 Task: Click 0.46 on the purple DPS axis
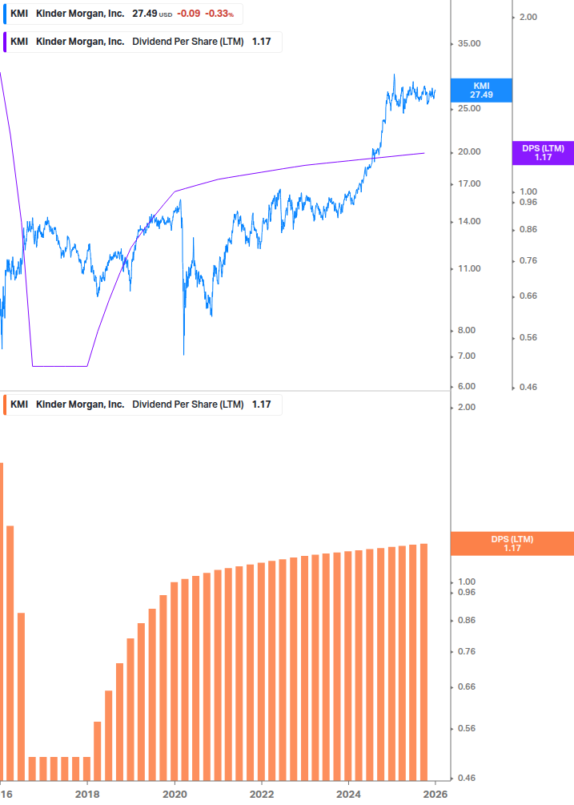[x=528, y=387]
